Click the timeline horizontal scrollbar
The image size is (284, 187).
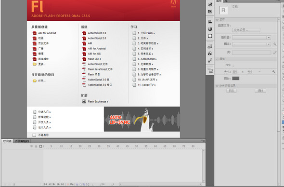(x=160, y=184)
